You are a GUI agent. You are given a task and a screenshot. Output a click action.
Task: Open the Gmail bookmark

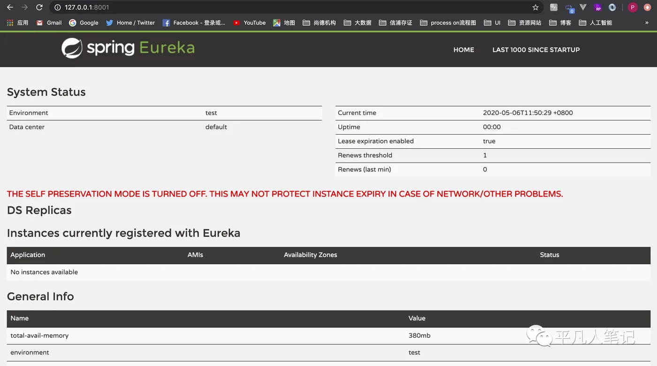tap(49, 23)
